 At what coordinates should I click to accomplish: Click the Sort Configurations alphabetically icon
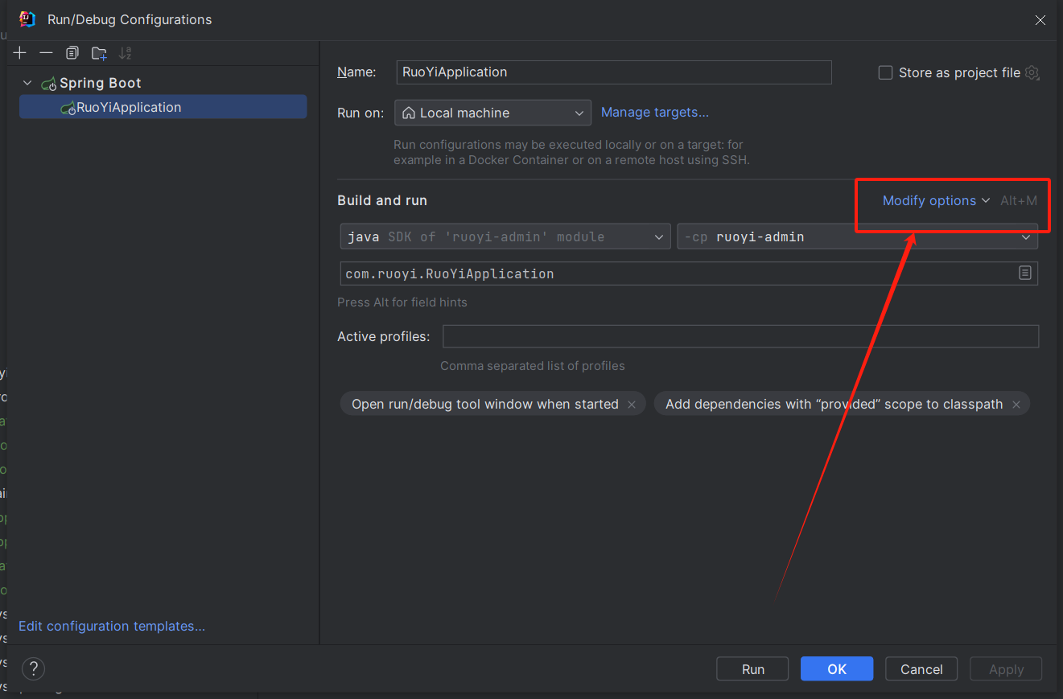coord(125,53)
